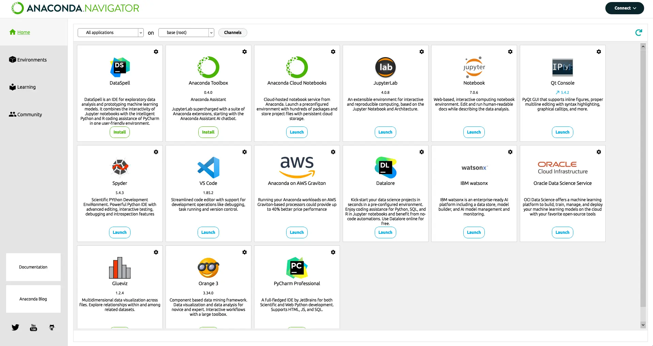The image size is (653, 346).
Task: Open gear menu on AWS Graviton card
Action: pyautogui.click(x=333, y=152)
